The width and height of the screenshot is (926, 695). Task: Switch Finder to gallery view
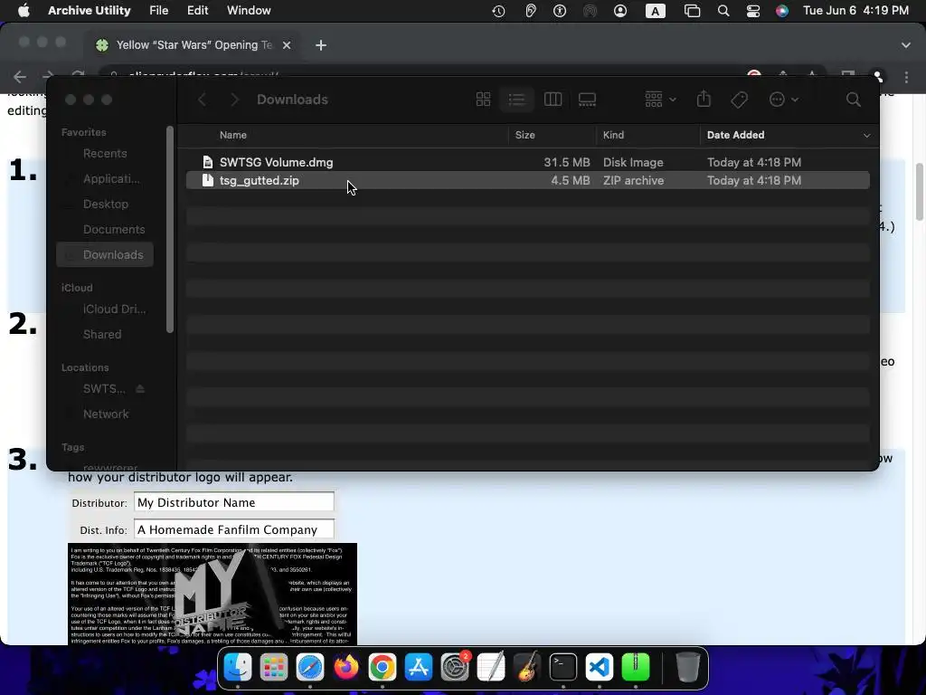(x=587, y=100)
